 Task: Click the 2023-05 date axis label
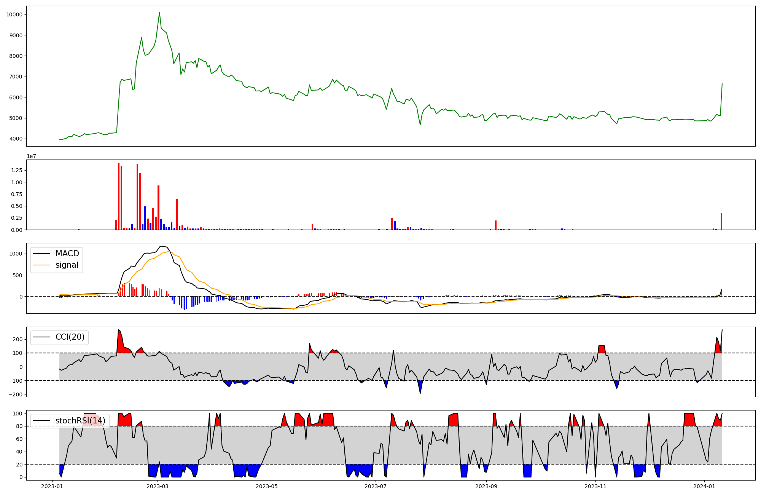pyautogui.click(x=267, y=486)
